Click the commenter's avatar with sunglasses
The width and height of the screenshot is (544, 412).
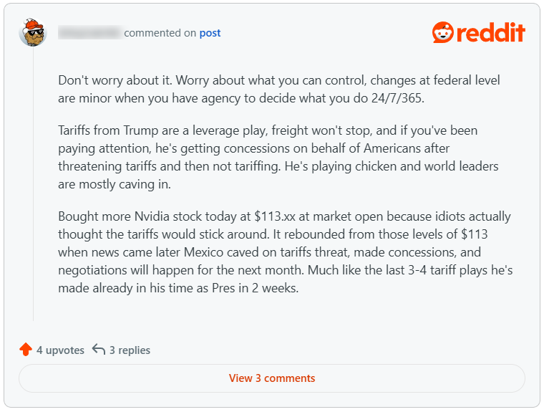[x=32, y=32]
